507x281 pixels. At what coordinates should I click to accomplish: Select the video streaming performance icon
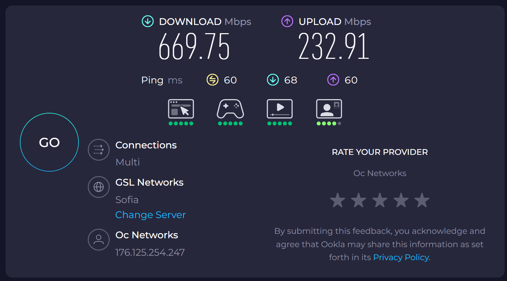tap(280, 109)
